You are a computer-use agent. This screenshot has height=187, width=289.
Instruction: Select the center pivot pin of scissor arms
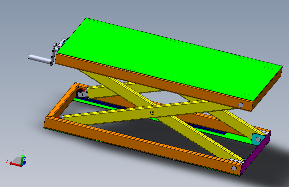click(152, 113)
